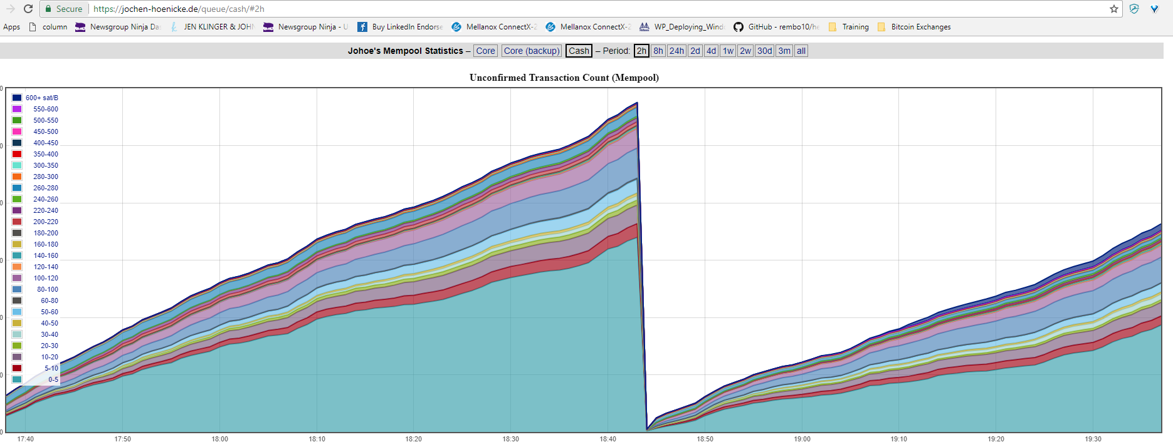Toggle the 260-280 legend swatch
Viewport: 1173px width, 447px height.
click(17, 188)
